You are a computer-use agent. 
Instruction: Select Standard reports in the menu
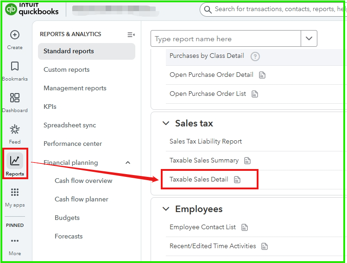69,51
